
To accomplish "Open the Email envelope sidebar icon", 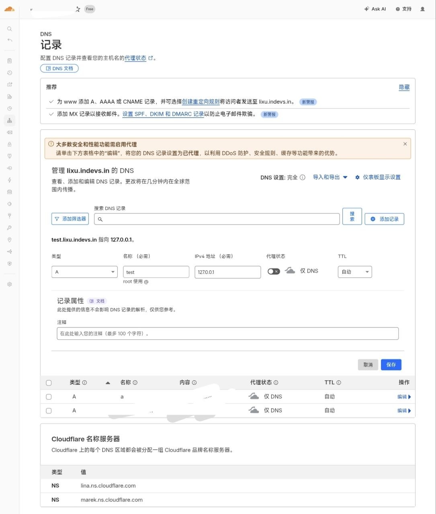I will pyautogui.click(x=10, y=132).
